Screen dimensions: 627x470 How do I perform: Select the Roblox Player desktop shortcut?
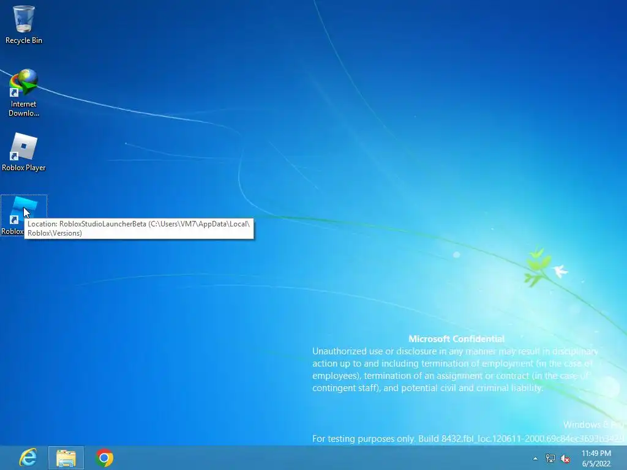tap(24, 152)
